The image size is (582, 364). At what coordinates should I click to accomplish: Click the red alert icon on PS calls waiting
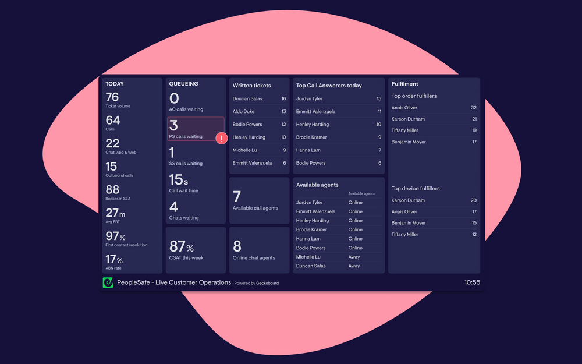tap(221, 138)
